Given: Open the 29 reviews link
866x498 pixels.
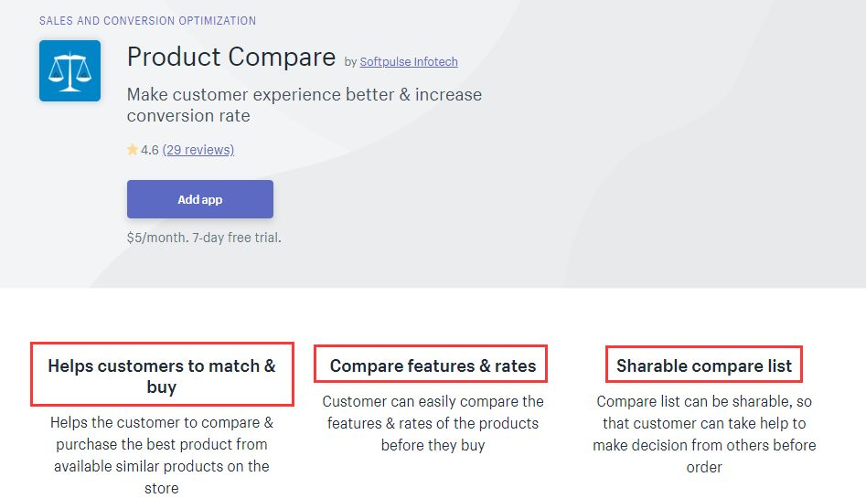Looking at the screenshot, I should [198, 150].
